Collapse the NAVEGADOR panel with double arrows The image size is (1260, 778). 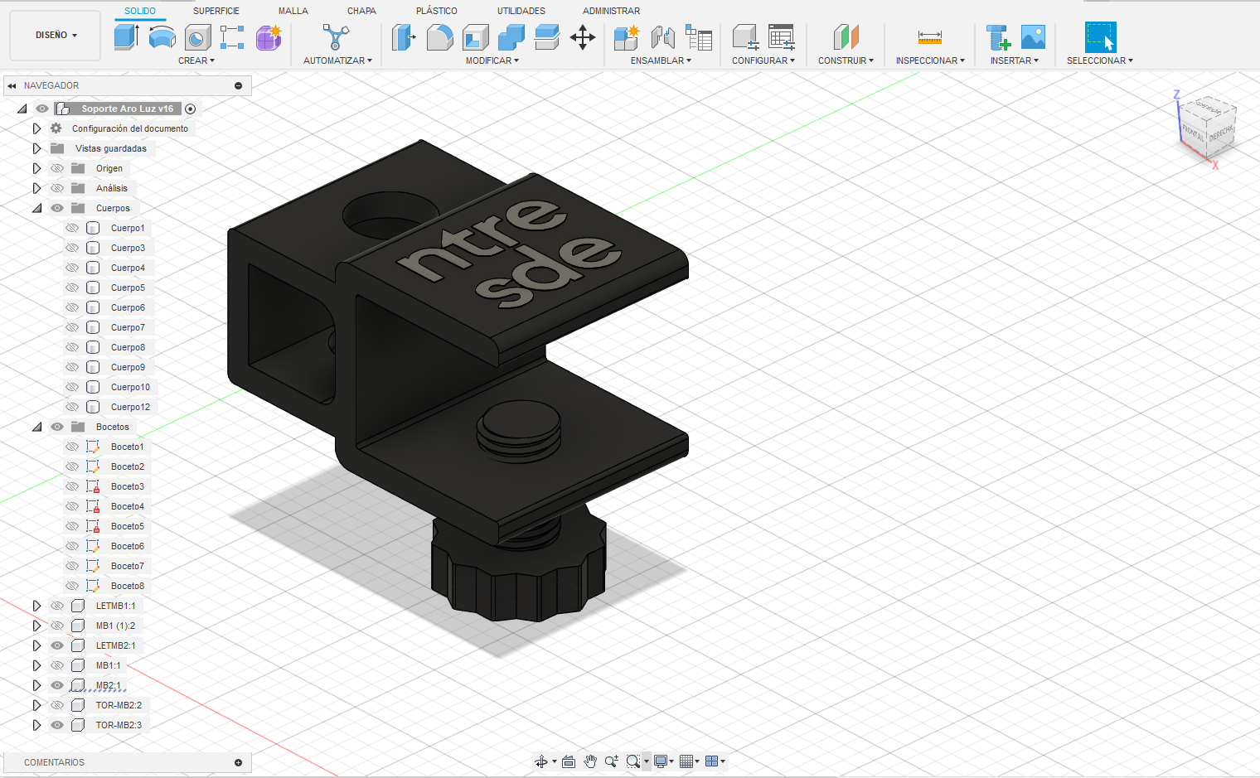coord(12,85)
